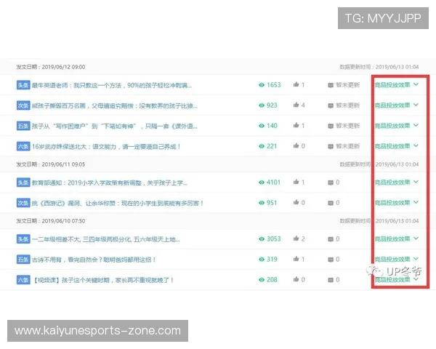This screenshot has height=349, width=436.
Task: Click the publish date 2019/06/11 09:05
Action: 63,164
